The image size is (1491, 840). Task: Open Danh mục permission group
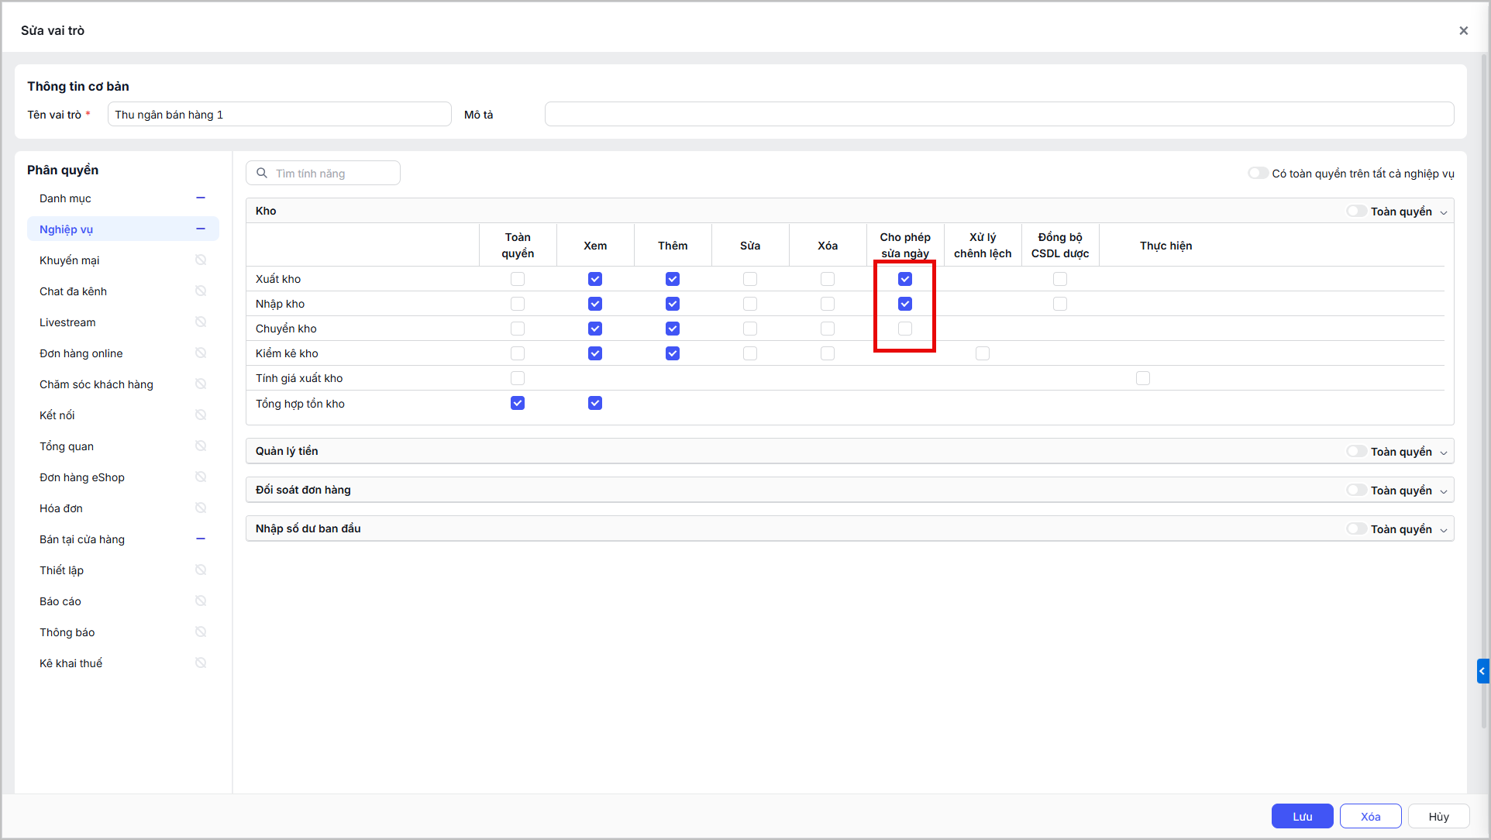coord(123,198)
